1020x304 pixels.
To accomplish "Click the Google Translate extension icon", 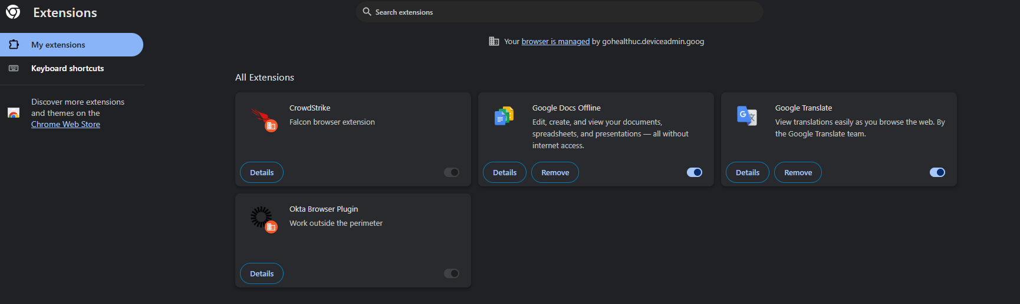I will (x=747, y=116).
